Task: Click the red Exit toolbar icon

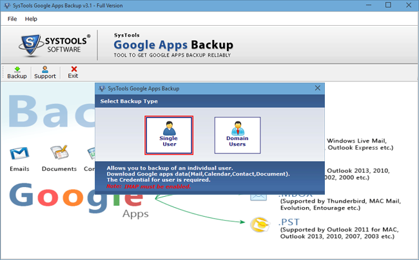Action: coord(73,69)
